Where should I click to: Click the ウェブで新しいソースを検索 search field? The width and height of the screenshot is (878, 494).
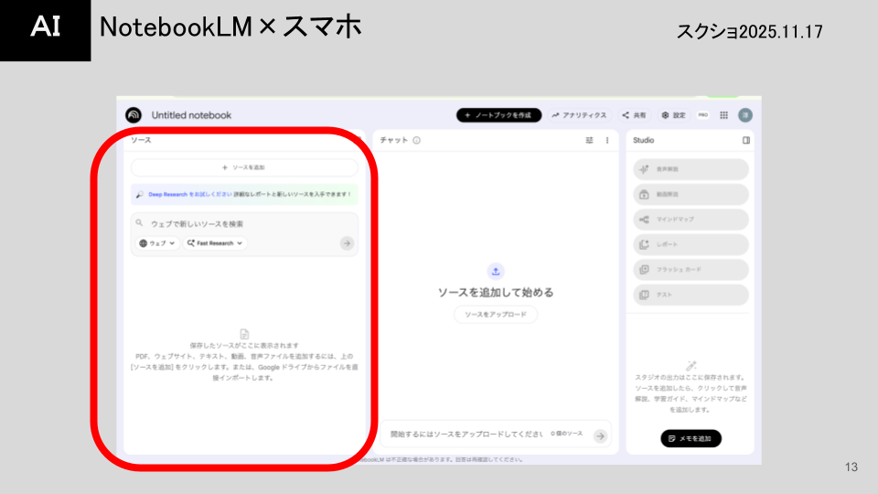[244, 223]
